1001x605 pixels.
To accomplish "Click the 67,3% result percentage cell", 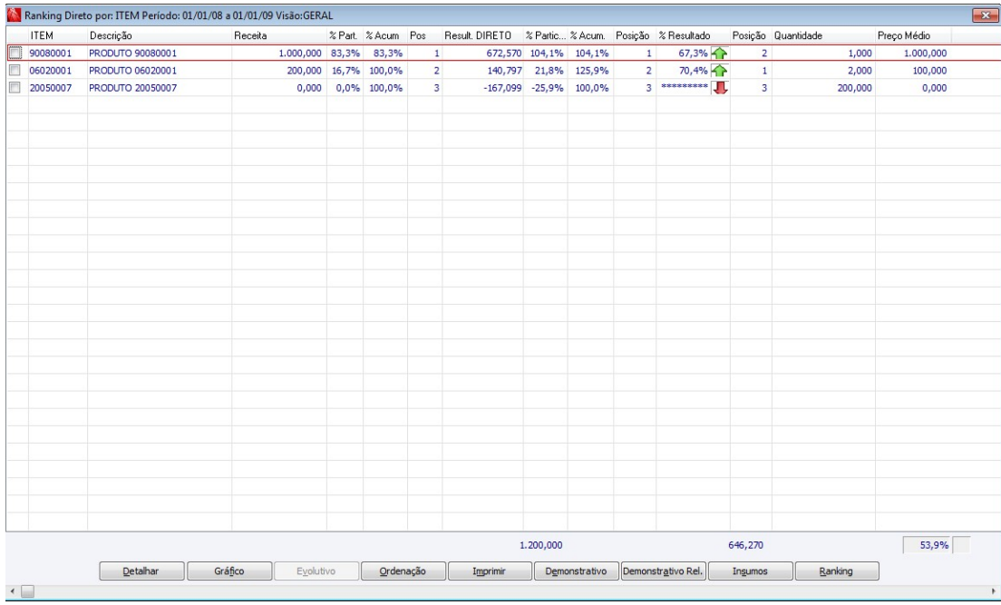I will click(x=693, y=53).
